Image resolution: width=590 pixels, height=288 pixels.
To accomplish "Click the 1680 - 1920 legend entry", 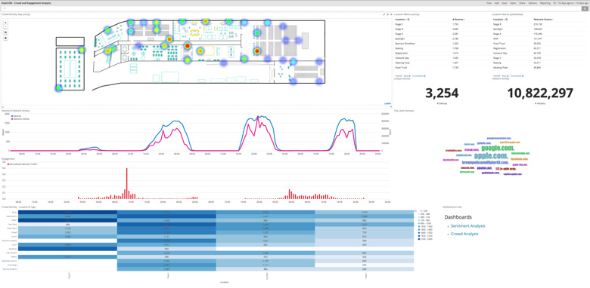I will [426, 233].
